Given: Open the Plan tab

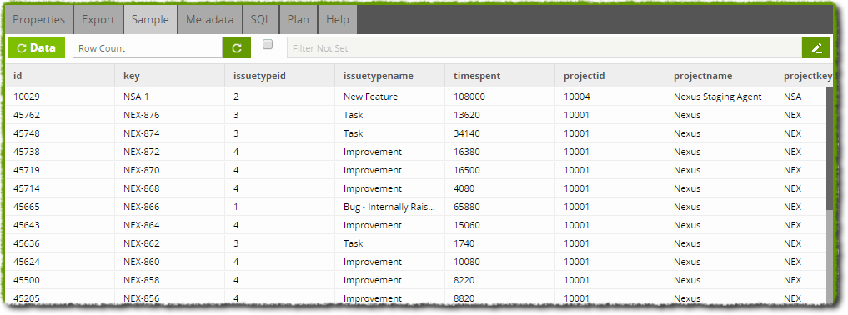Looking at the screenshot, I should tap(298, 19).
